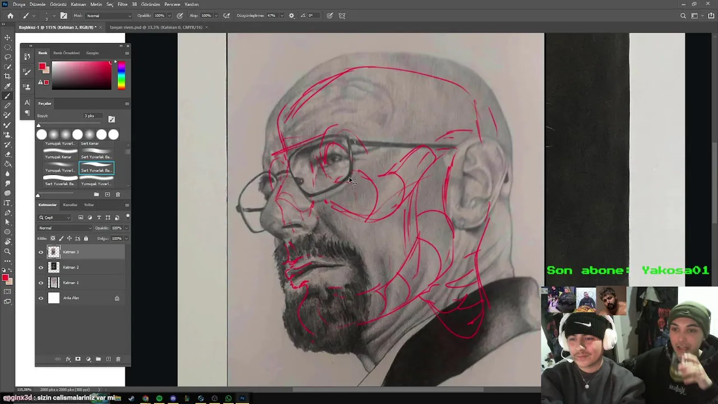Open the Filtre menu
The image size is (718, 404).
122,4
